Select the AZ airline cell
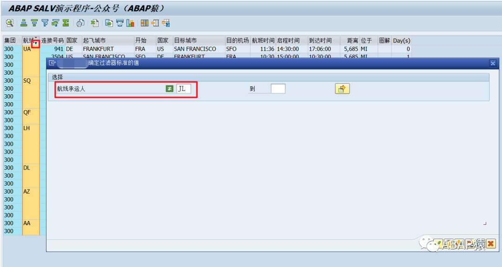 [31, 191]
